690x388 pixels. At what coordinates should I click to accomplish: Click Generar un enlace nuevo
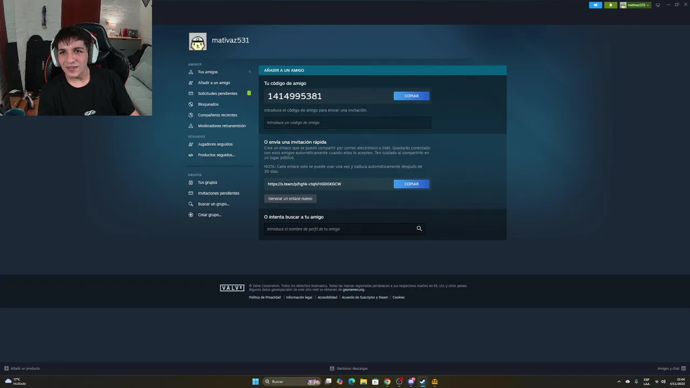pyautogui.click(x=290, y=198)
